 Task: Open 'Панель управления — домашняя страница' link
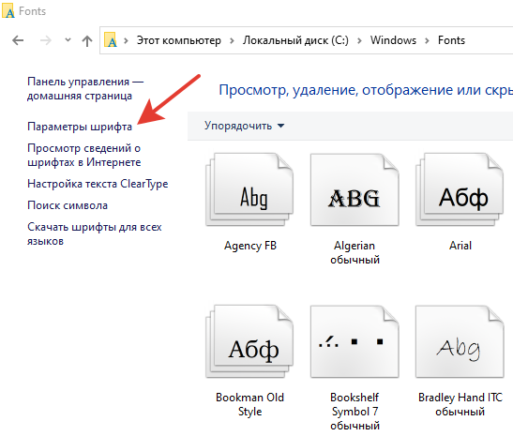click(x=85, y=88)
